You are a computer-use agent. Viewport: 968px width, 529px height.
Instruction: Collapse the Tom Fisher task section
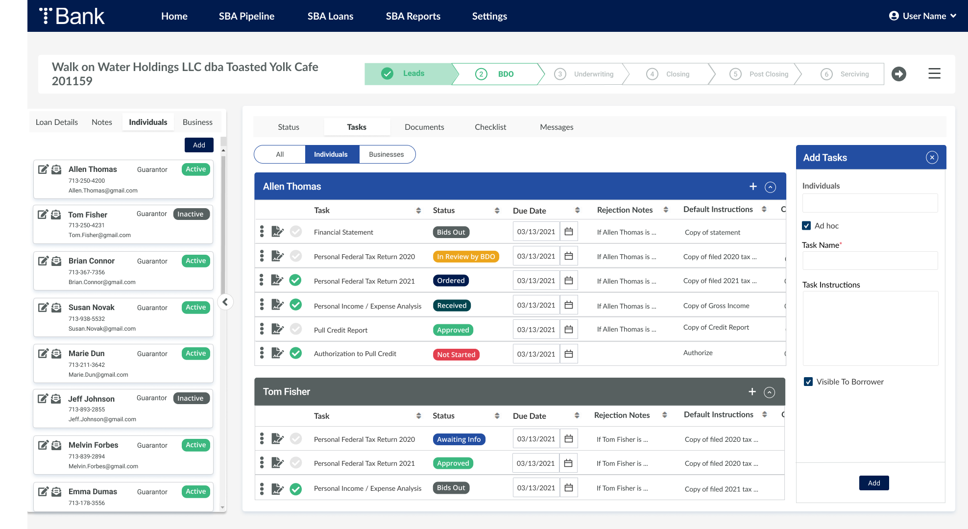(x=770, y=392)
